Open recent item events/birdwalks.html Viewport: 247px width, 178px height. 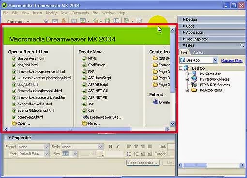point(35,104)
